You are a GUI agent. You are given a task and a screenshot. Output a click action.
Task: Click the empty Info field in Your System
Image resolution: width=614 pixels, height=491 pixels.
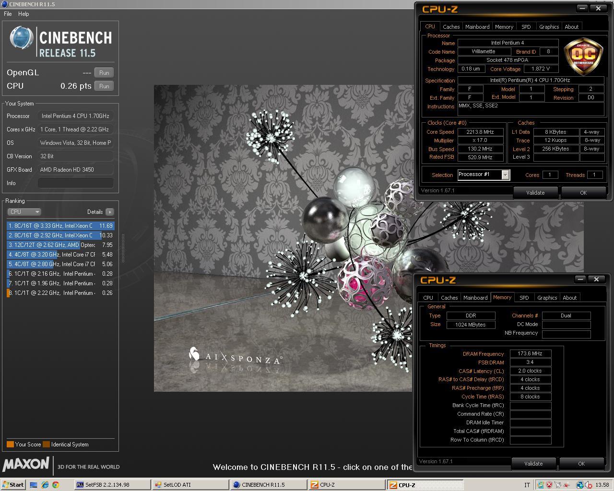click(x=76, y=183)
